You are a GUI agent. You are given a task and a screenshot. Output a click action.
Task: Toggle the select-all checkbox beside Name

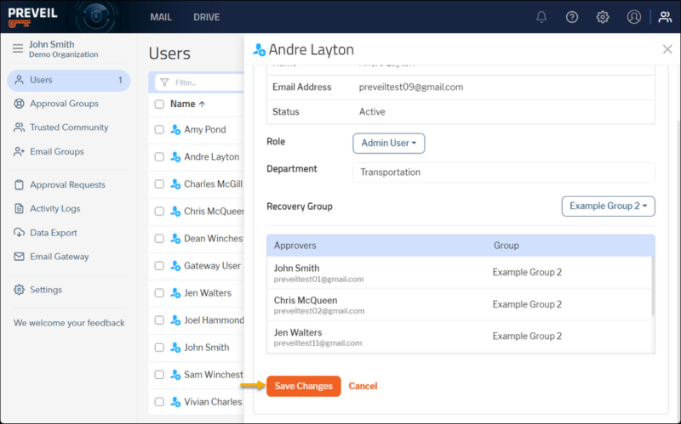point(159,104)
